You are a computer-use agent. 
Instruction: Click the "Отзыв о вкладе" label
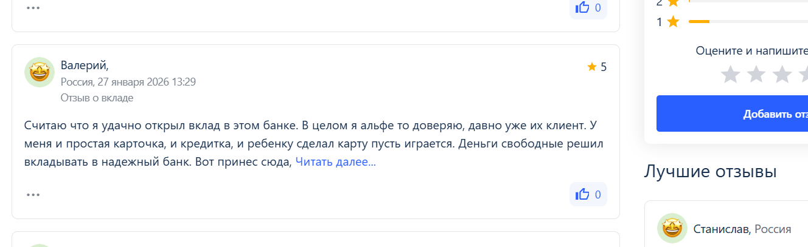[97, 98]
